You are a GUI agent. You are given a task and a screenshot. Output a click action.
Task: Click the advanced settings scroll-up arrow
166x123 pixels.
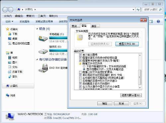click(x=140, y=55)
